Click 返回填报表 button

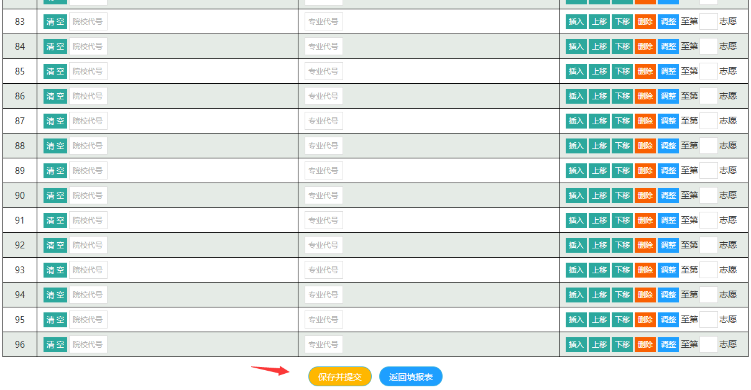pos(411,376)
